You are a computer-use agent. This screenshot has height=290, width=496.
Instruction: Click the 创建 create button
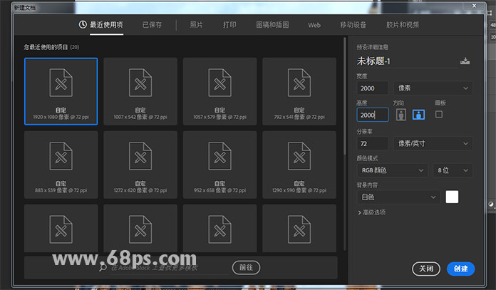(460, 269)
